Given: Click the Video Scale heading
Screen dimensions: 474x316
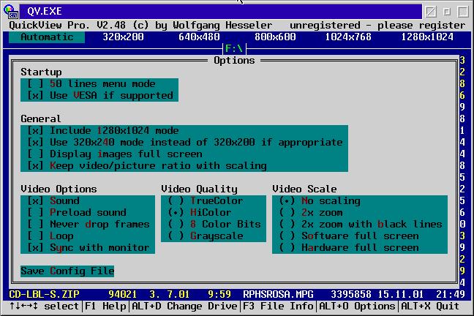Looking at the screenshot, I should tap(304, 189).
